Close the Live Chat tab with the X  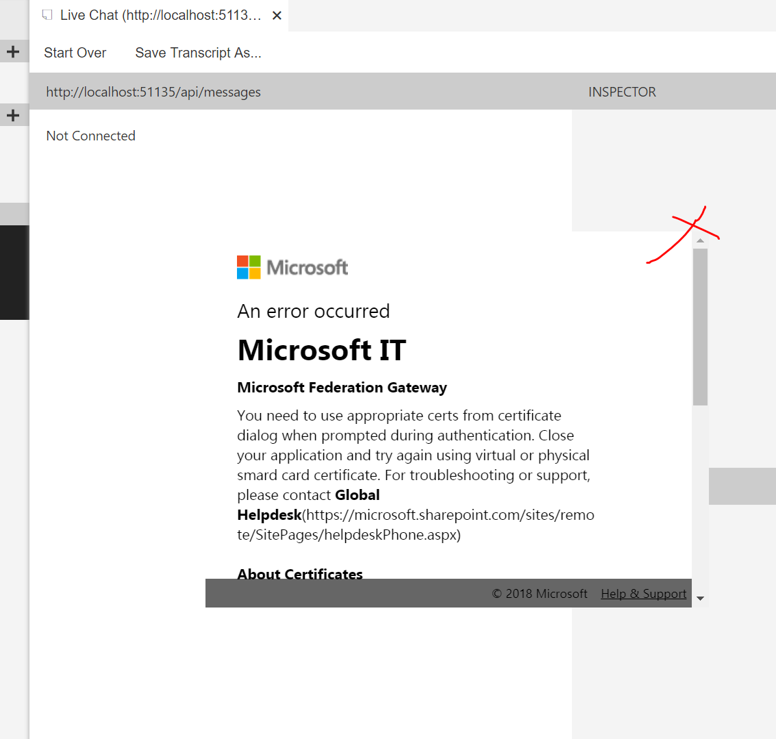[277, 14]
